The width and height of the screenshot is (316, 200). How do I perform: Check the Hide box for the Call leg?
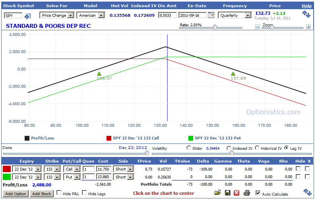(x=298, y=169)
